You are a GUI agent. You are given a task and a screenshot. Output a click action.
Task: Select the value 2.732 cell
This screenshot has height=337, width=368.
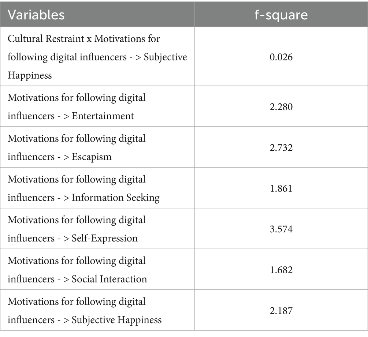coord(281,148)
